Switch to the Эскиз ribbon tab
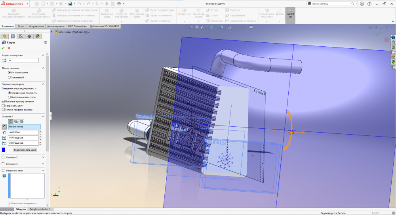The height and width of the screenshot is (215, 396). coord(21,27)
